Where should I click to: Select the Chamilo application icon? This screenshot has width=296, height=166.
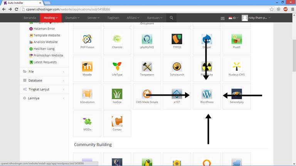(117, 39)
